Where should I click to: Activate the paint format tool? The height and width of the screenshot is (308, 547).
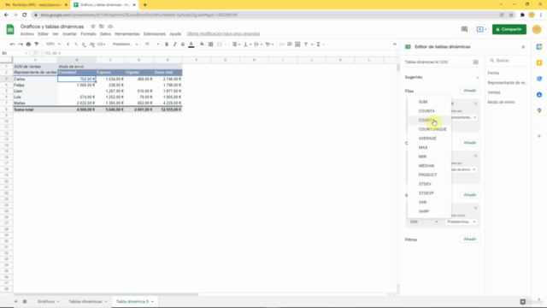click(37, 44)
